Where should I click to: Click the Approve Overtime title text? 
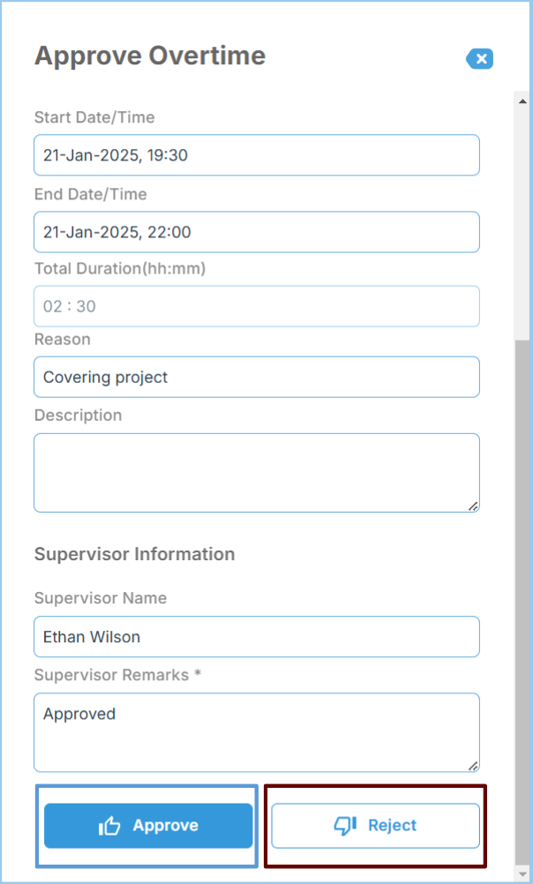[149, 56]
